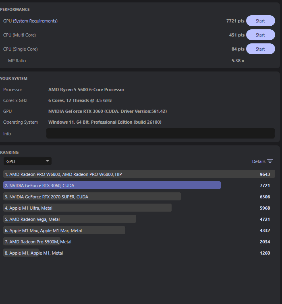Select the AMD Radeon Vega ranking row
The width and height of the screenshot is (282, 304).
[x=139, y=219]
